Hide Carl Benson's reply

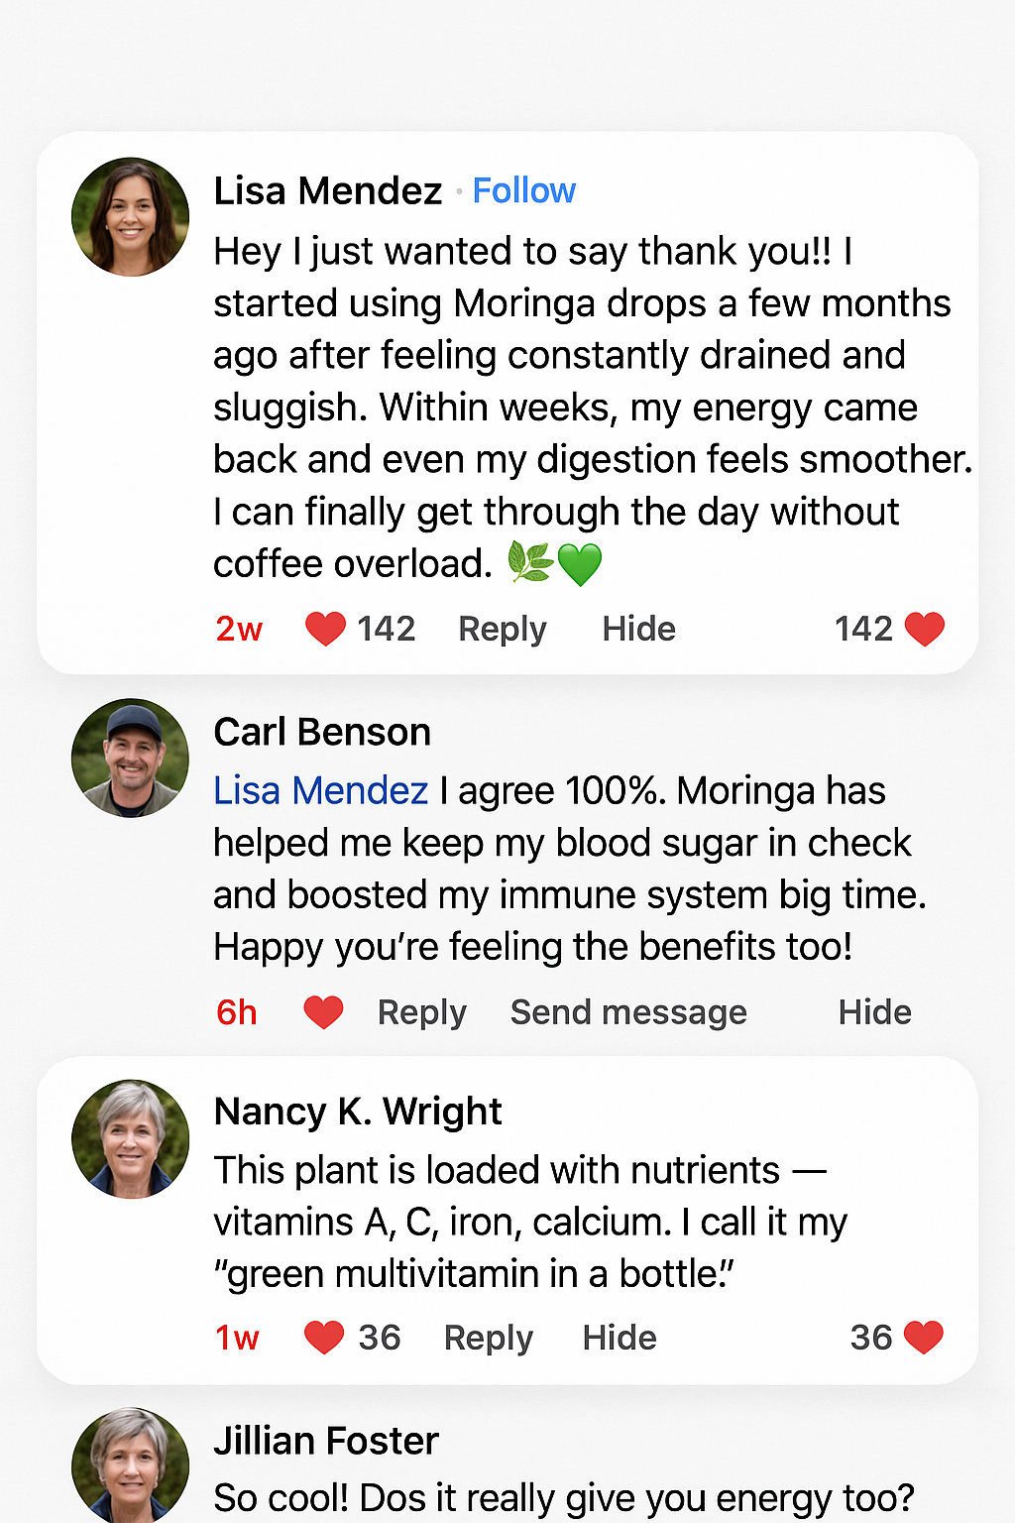click(x=875, y=1012)
